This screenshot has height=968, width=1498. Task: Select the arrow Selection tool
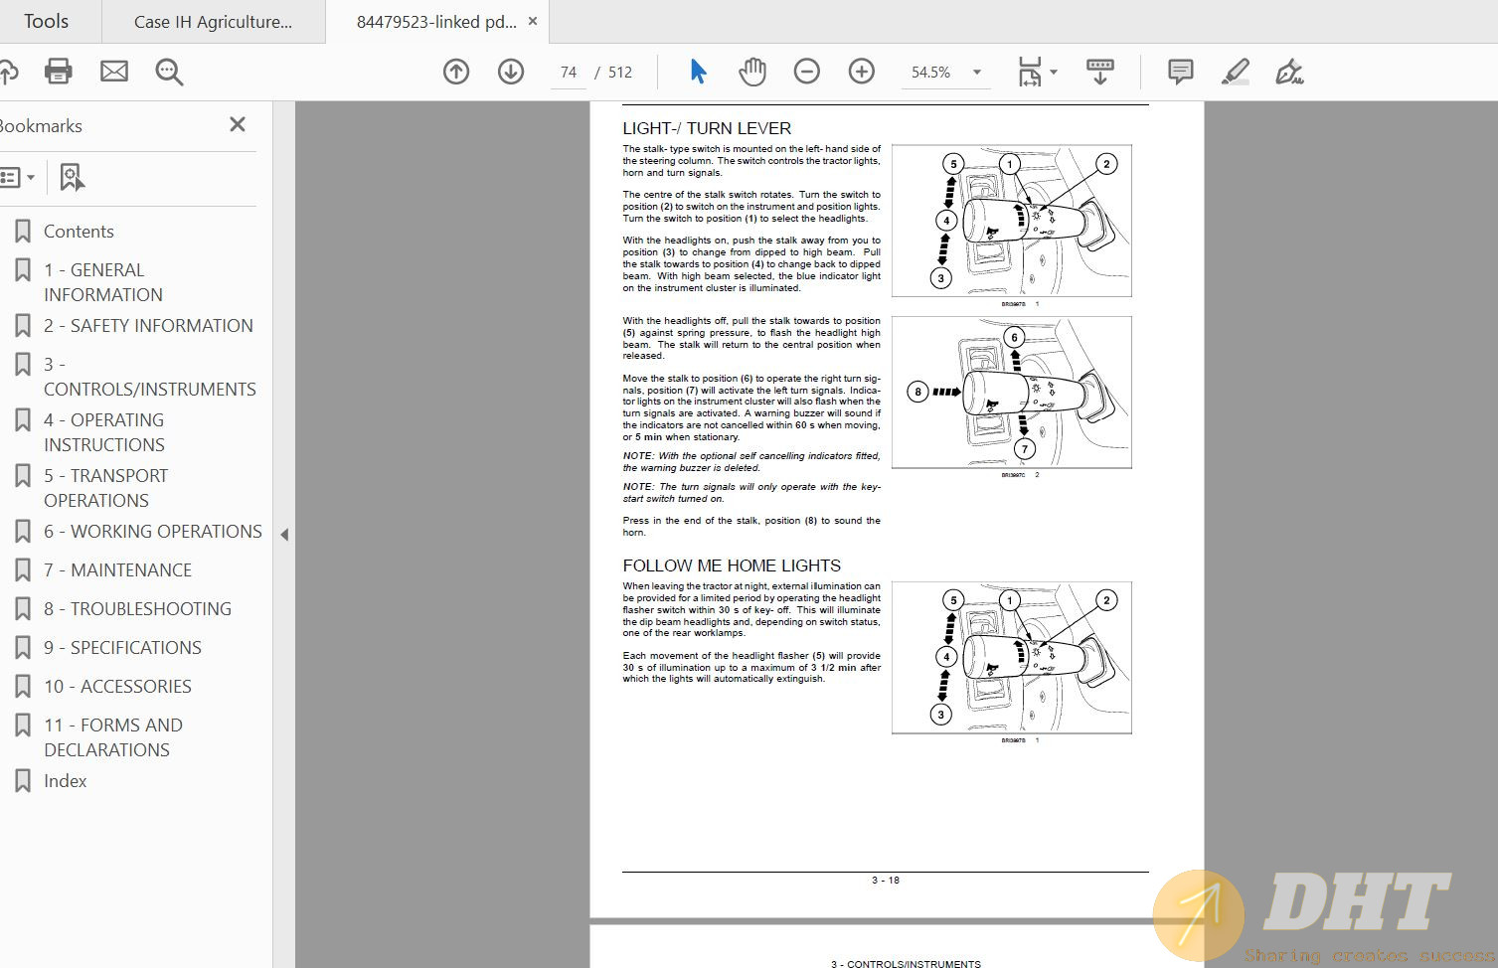point(698,72)
